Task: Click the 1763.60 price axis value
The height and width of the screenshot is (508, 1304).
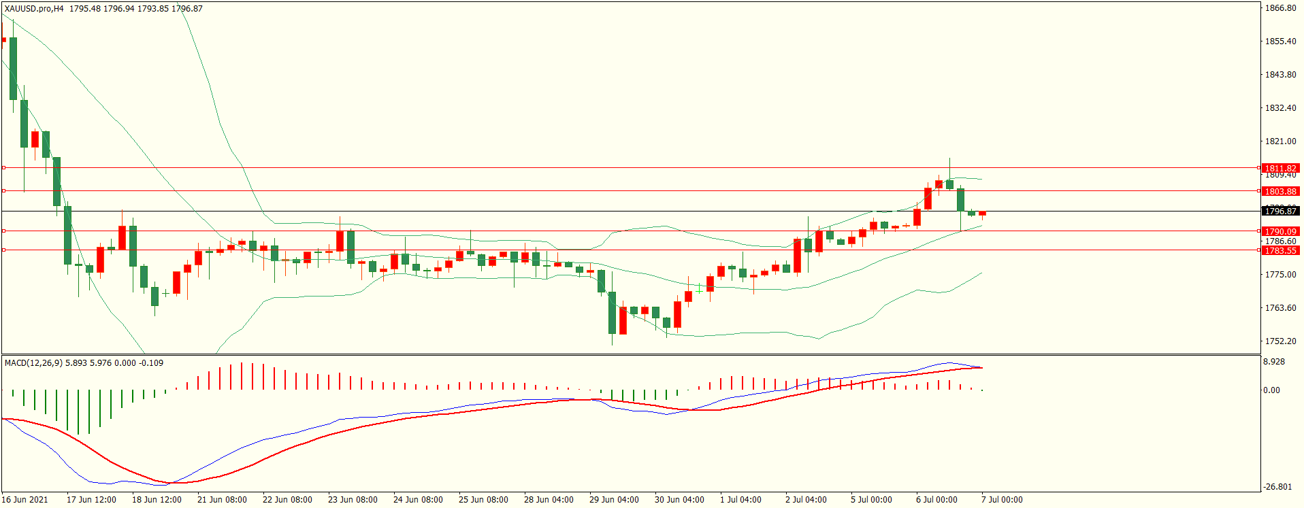Action: (x=1280, y=308)
